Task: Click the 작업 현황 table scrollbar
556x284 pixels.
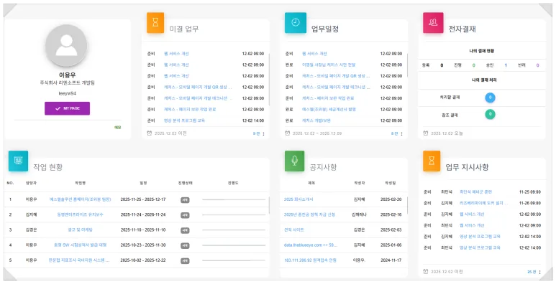Action: point(269,206)
